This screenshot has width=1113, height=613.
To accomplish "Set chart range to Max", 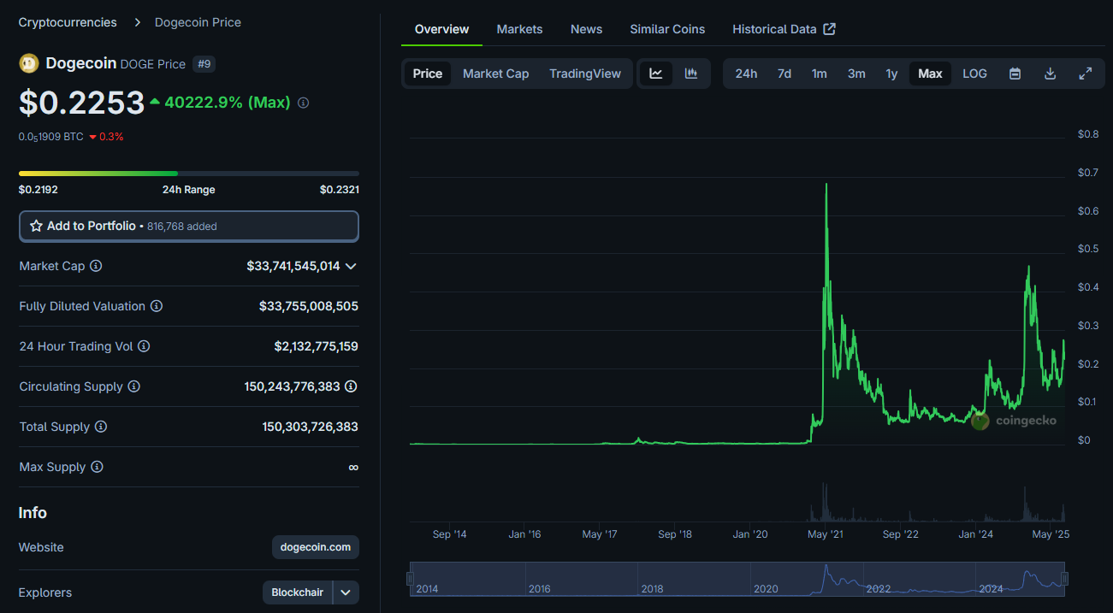I will pyautogui.click(x=930, y=74).
